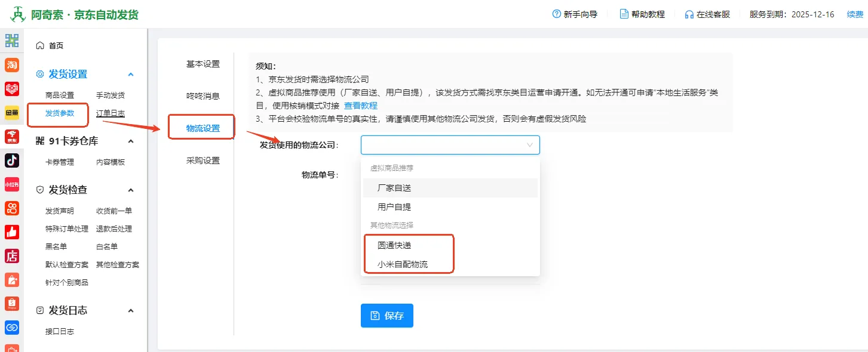Click the floppy-disk icon on the save button
The width and height of the screenshot is (868, 352).
pos(375,316)
